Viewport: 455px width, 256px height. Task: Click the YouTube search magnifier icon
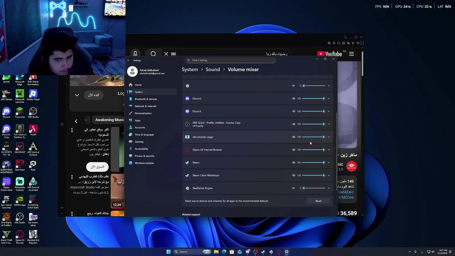coord(153,54)
